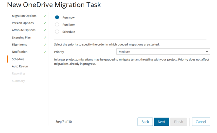This screenshot has height=133, width=217.
Task: Open the Version Options step
Action: tap(23, 23)
